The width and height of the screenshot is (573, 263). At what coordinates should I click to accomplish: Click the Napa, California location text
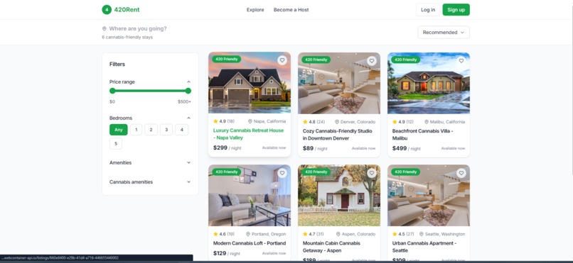[269, 121]
